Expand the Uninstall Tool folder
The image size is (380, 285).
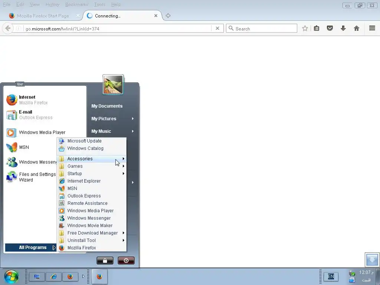(92, 240)
